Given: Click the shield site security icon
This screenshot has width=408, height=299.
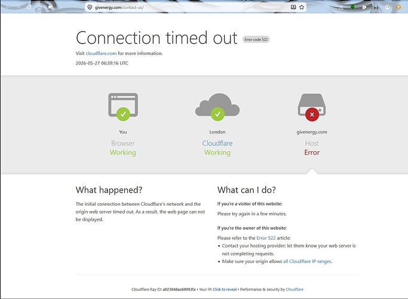Looking at the screenshot, I should coord(90,7).
